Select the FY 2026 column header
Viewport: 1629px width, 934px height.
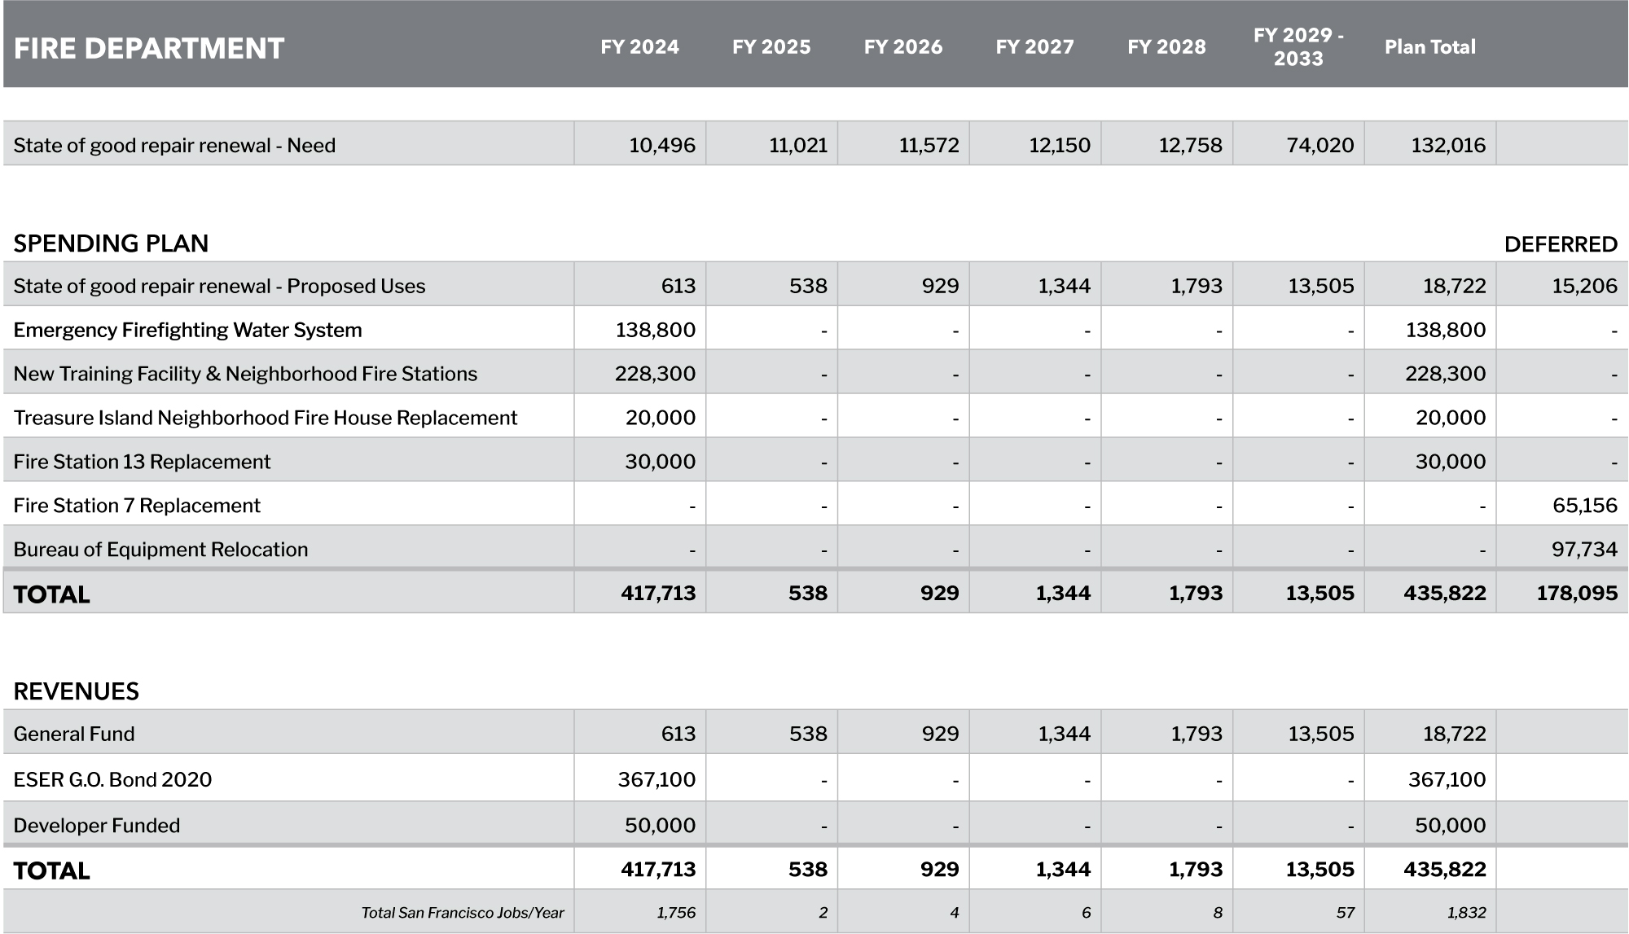903,47
